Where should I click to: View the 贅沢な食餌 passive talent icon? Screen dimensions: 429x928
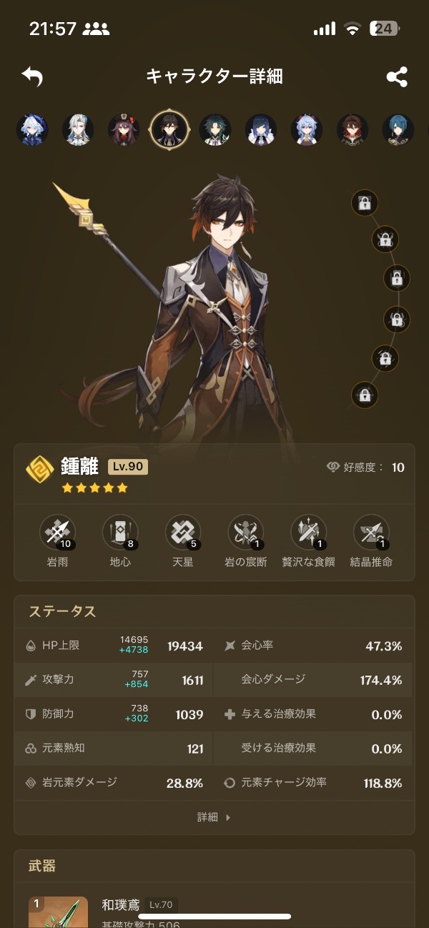pos(309,533)
